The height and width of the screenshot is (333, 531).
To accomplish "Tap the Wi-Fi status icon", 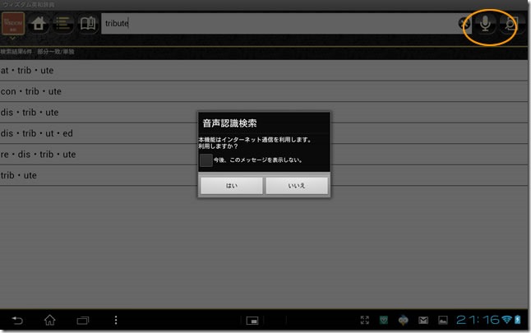I will (x=507, y=320).
